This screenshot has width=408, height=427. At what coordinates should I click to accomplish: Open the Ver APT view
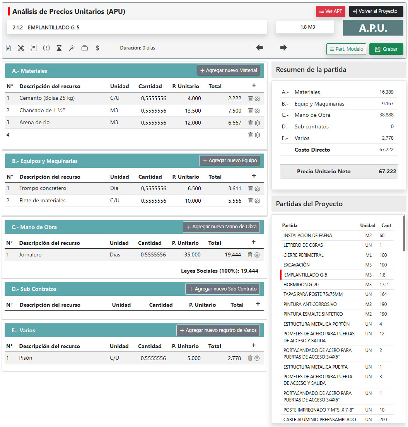[330, 11]
